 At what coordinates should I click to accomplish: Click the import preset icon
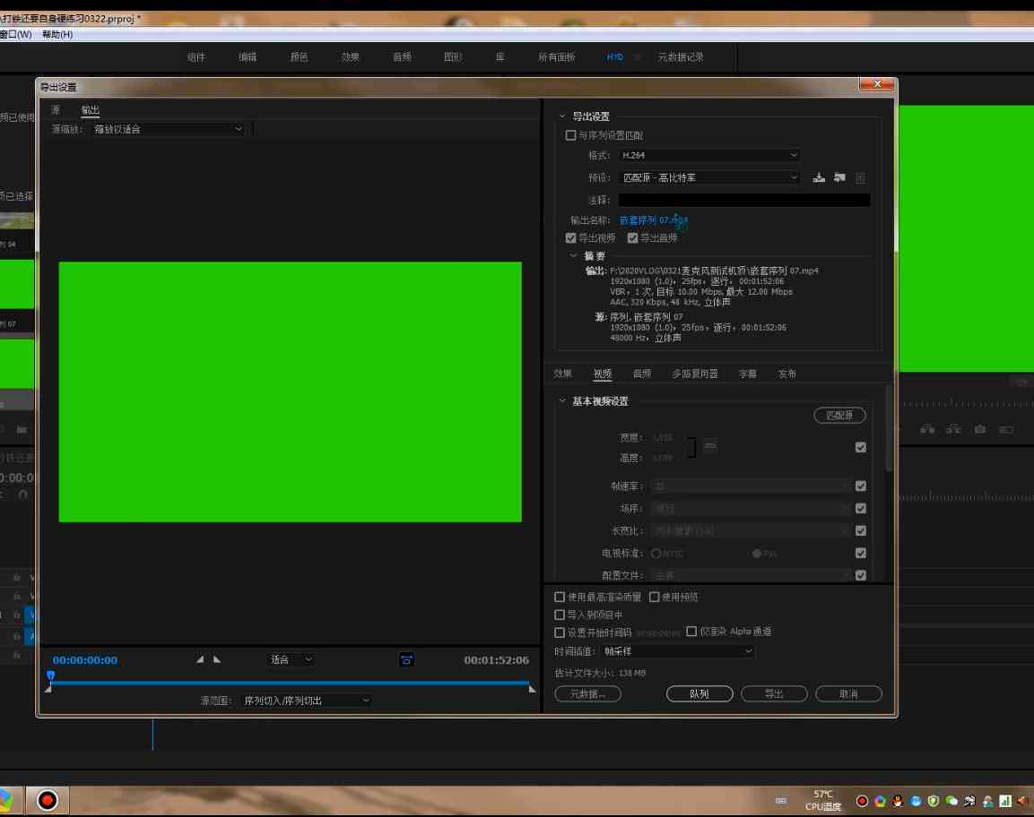839,177
